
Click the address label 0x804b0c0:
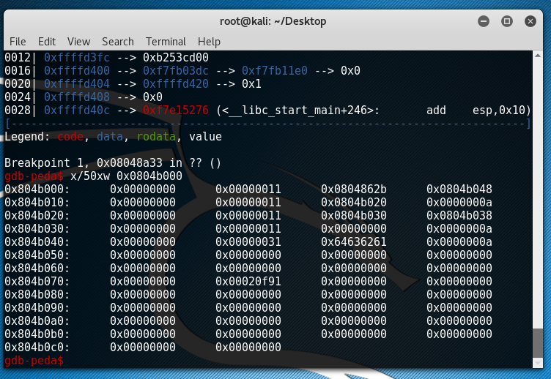pyautogui.click(x=37, y=348)
